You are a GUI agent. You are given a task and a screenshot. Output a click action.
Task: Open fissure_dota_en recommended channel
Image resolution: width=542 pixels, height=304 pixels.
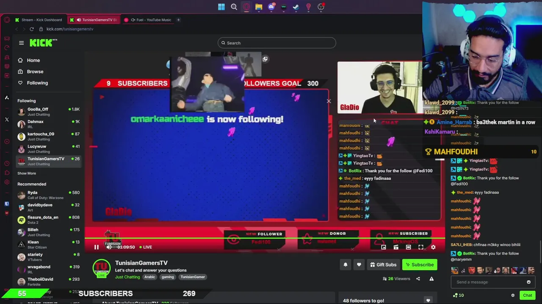[48, 220]
